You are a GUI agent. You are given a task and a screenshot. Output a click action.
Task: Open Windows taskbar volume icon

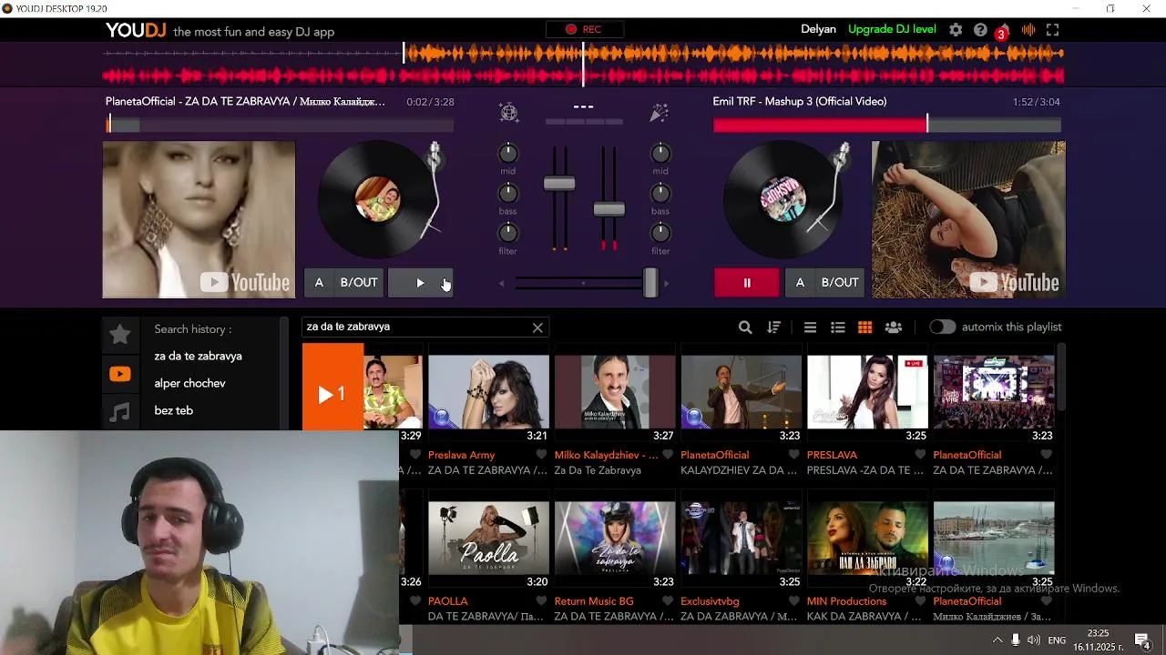1034,640
